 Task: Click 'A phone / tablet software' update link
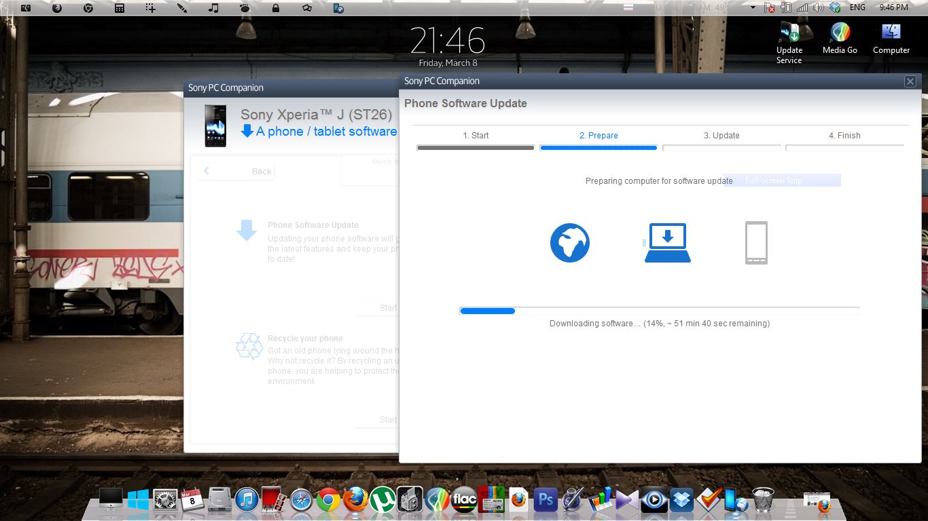click(x=326, y=132)
